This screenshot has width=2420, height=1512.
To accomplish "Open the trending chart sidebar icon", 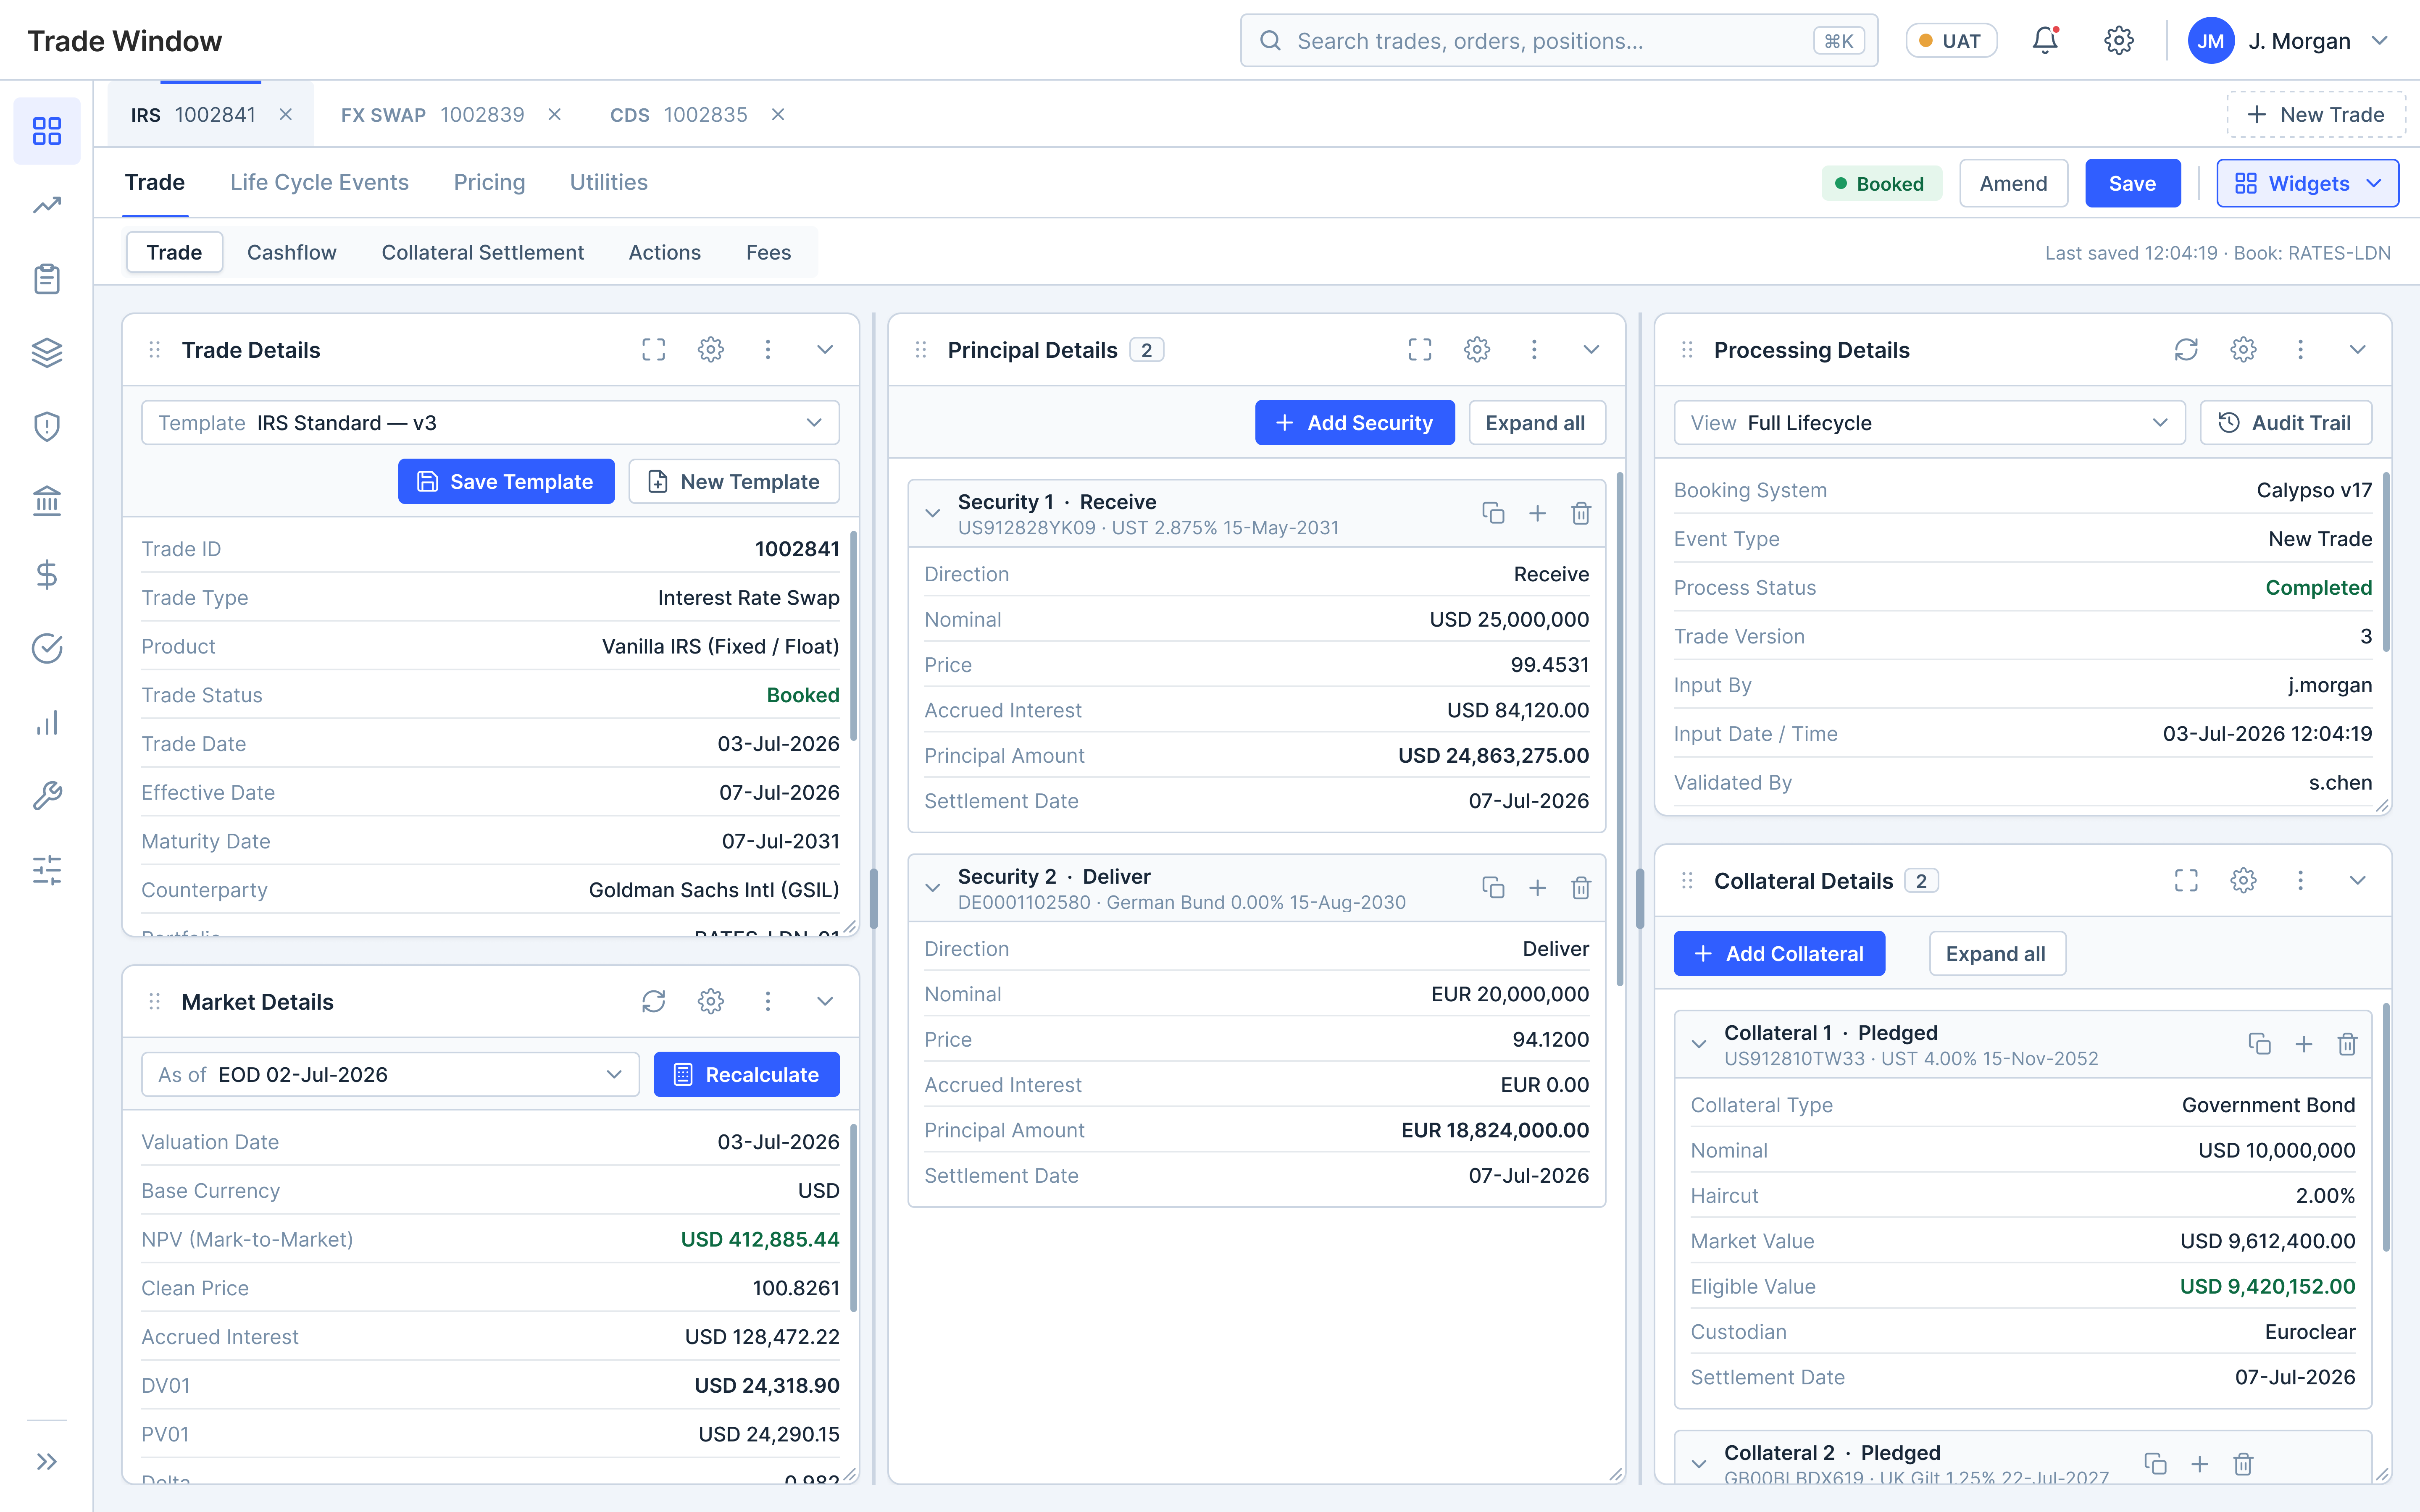I will tap(47, 205).
